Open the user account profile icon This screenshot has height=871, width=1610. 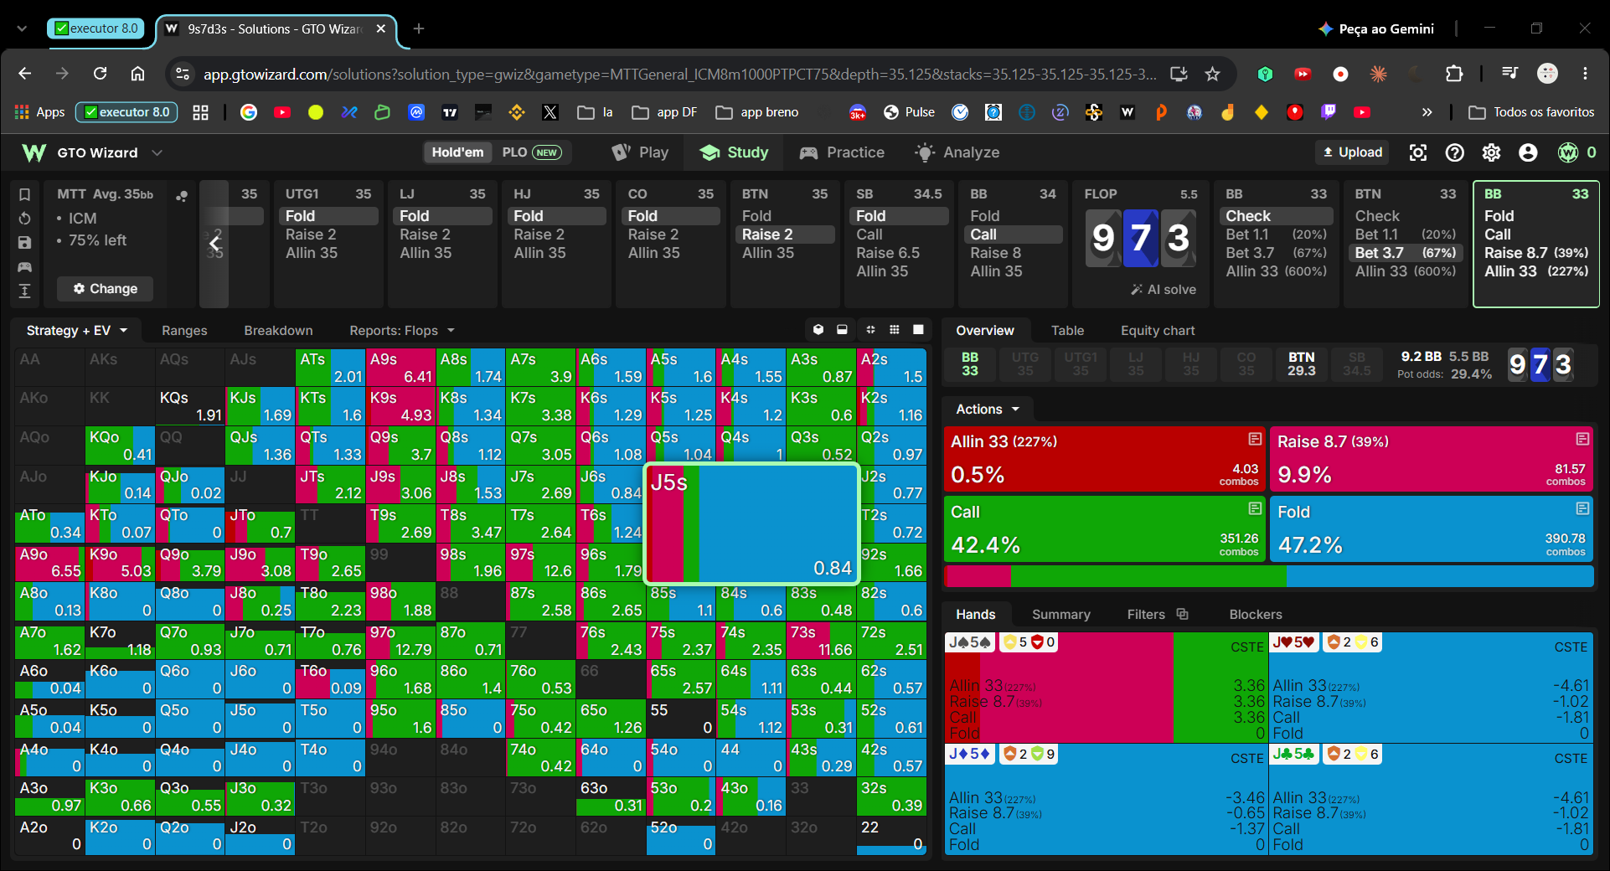tap(1528, 152)
